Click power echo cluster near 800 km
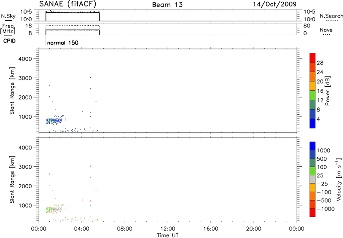The width and height of the screenshot is (343, 238). tap(54, 121)
